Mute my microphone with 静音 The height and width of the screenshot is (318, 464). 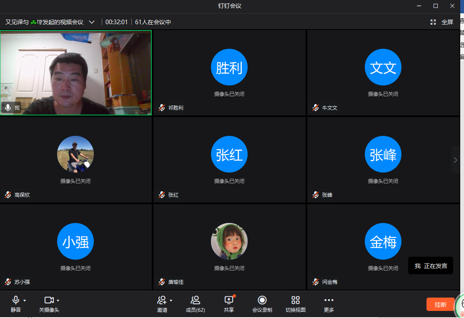(16, 300)
